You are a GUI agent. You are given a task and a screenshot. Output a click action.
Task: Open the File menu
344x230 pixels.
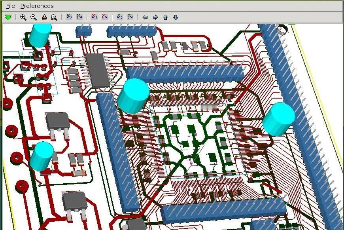point(10,6)
